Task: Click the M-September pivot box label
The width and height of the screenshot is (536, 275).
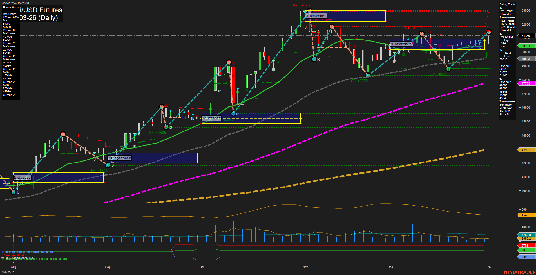Action: (x=119, y=158)
